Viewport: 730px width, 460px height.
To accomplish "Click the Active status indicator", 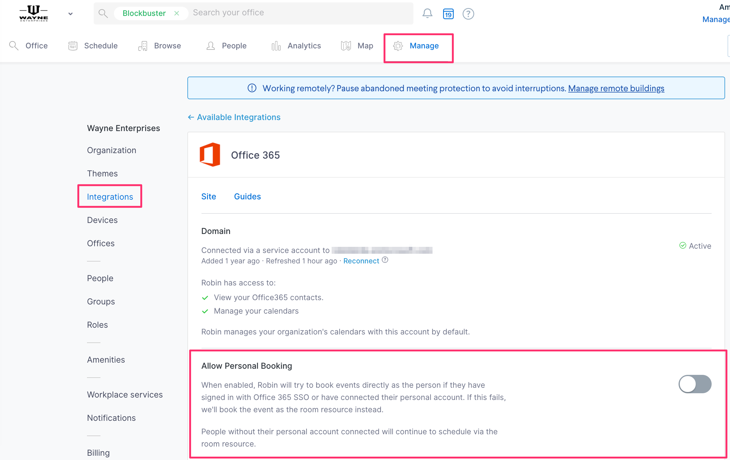I will click(x=695, y=246).
